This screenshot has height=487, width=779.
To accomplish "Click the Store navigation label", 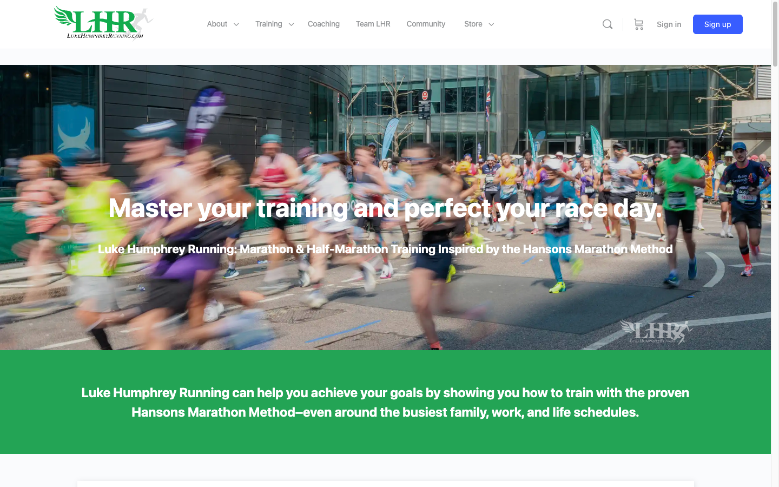I will [x=473, y=24].
